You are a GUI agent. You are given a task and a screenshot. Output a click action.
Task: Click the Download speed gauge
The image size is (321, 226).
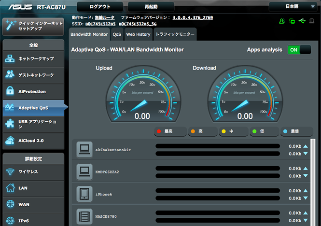(x=245, y=94)
